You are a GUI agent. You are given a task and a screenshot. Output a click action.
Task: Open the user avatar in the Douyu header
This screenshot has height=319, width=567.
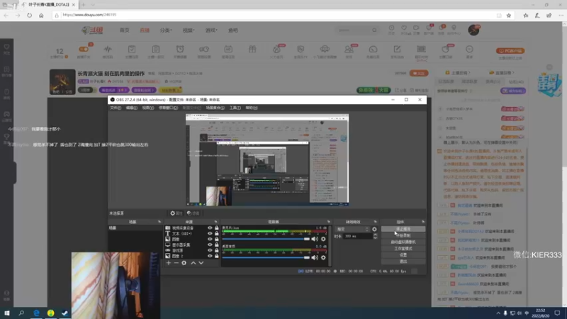tap(473, 30)
